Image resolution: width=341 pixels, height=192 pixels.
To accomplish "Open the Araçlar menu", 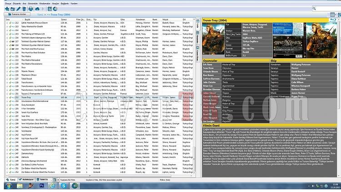I will 55,4.
